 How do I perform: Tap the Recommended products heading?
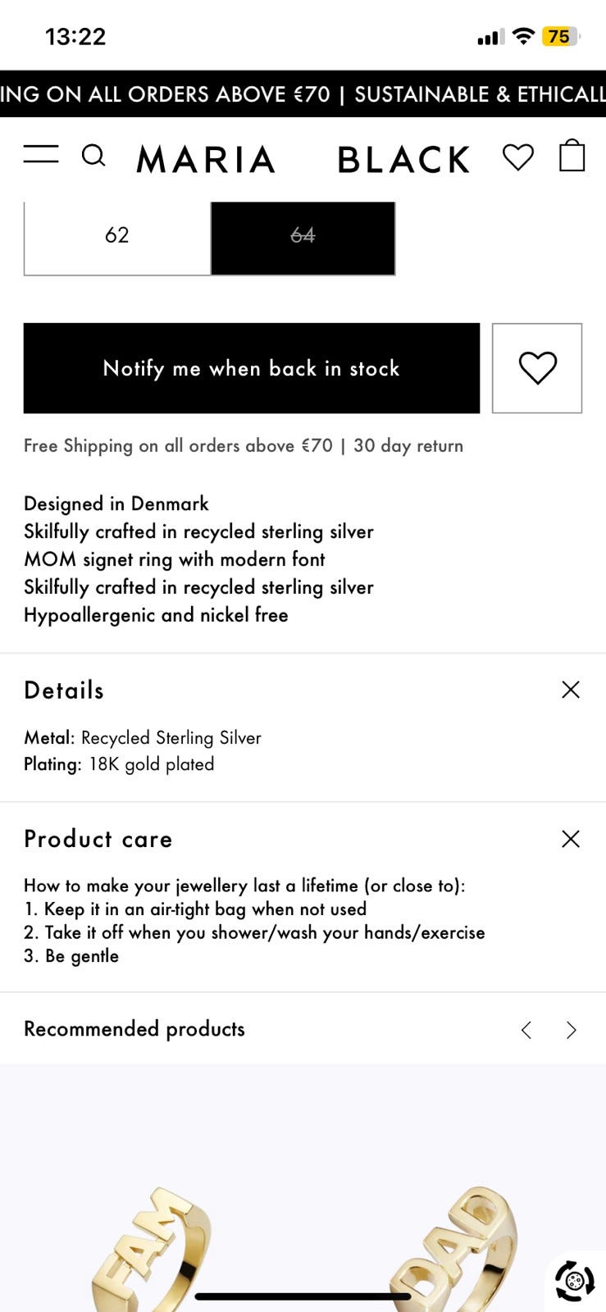[134, 1029]
